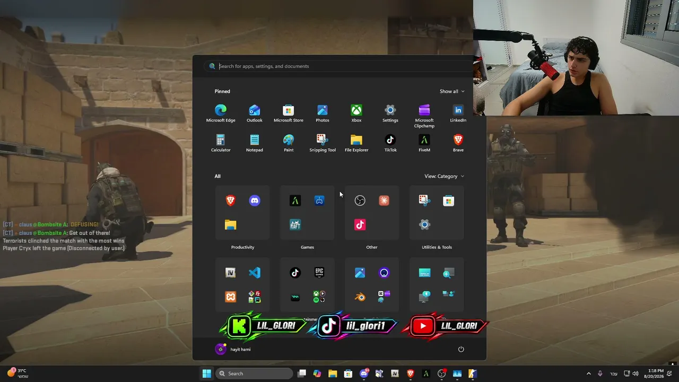Switch to Counter-Strike 2 on the taskbar
The image size is (679, 382).
tap(473, 374)
